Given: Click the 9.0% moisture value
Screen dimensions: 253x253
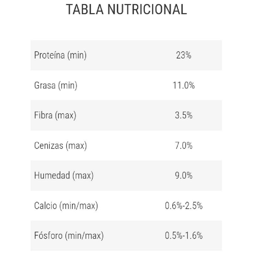Looking at the screenshot, I should pos(184,176).
